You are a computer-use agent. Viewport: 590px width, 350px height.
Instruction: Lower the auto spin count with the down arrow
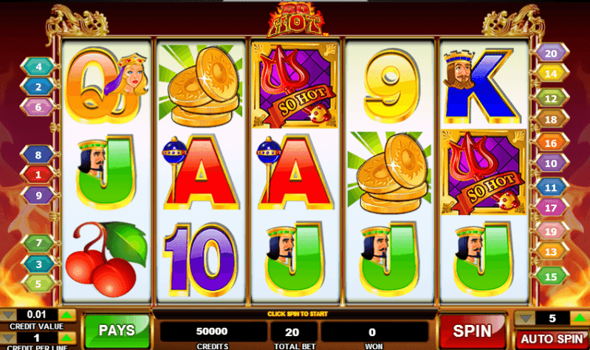[x=525, y=319]
